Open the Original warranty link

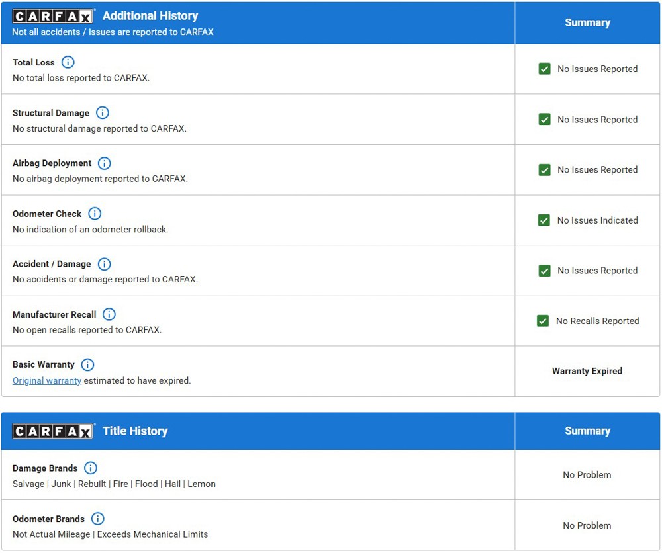(x=47, y=381)
